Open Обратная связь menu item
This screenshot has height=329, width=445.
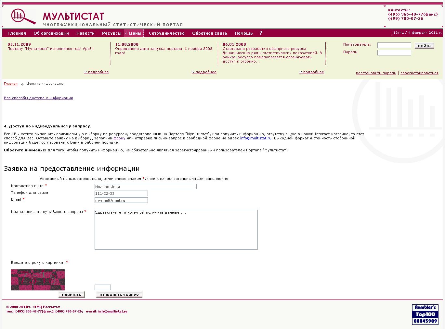209,33
